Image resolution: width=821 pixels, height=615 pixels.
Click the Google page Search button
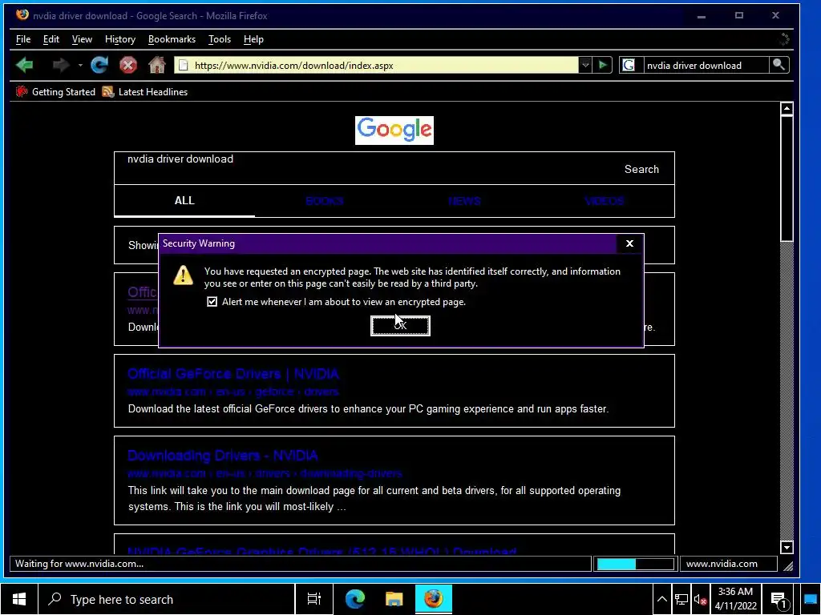click(x=641, y=169)
